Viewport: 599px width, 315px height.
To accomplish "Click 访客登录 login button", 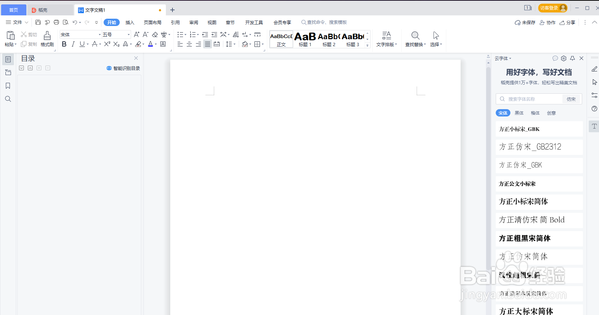I will [x=553, y=8].
